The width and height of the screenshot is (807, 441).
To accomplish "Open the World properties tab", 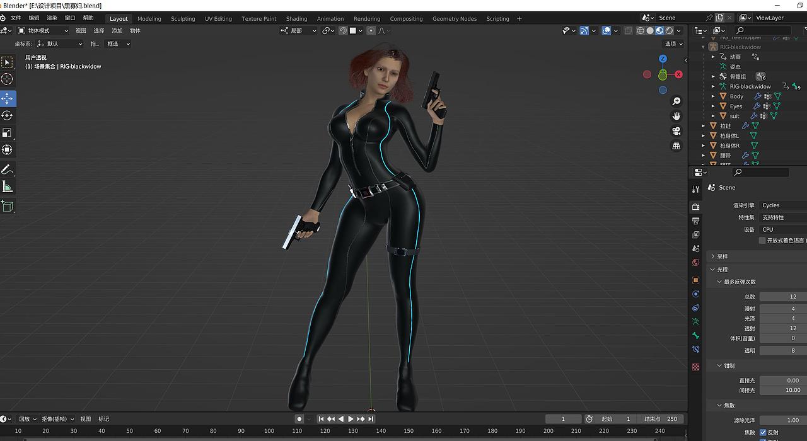I will (x=695, y=263).
